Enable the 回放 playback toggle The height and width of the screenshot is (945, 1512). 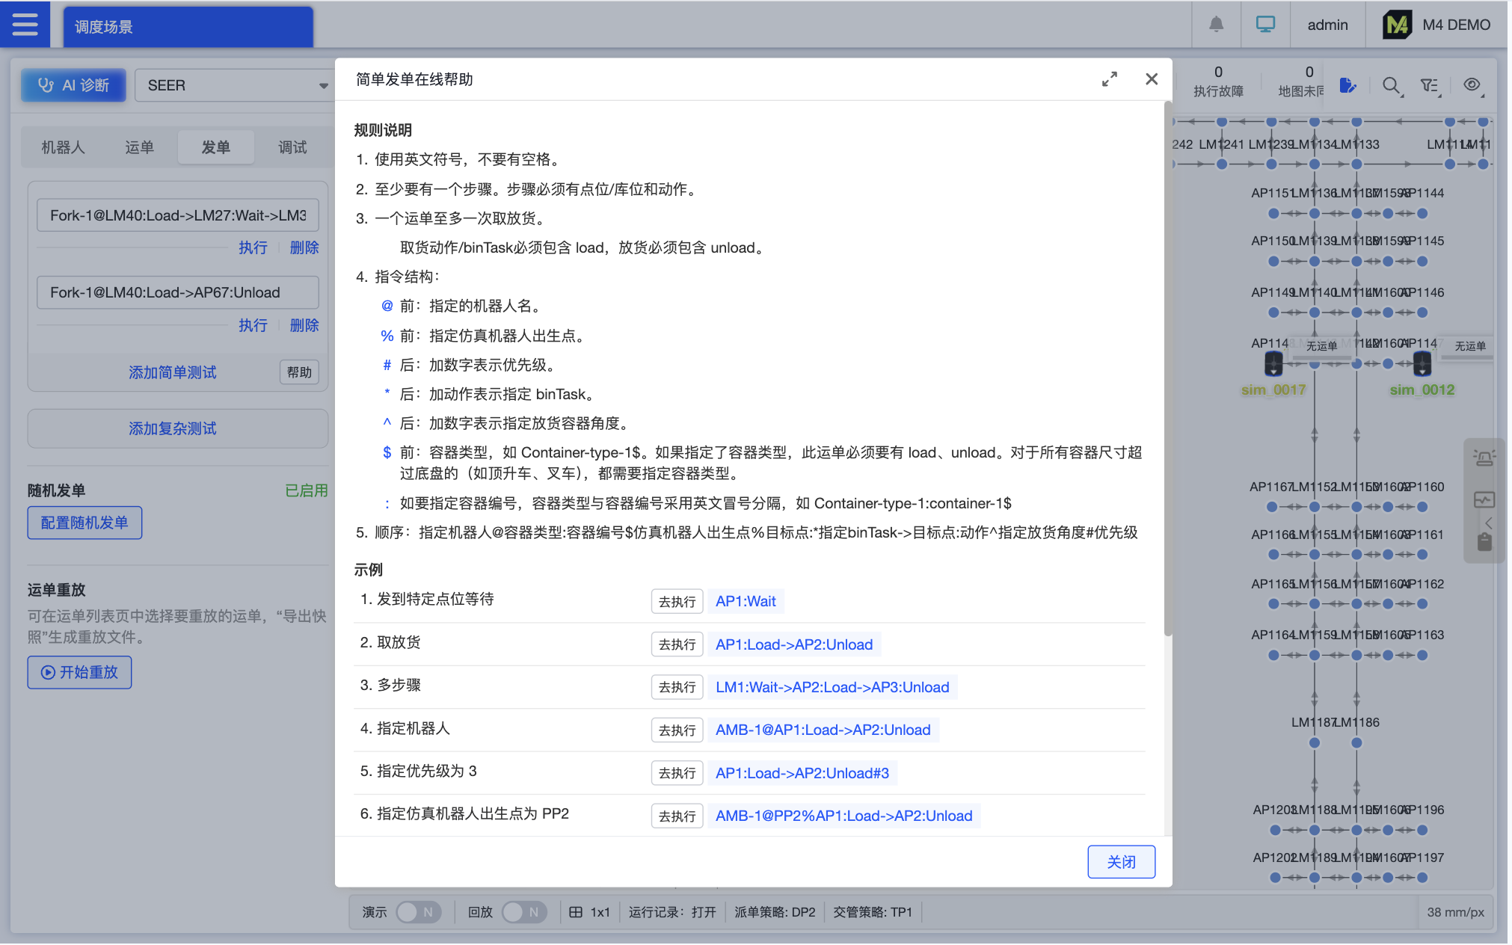524,911
